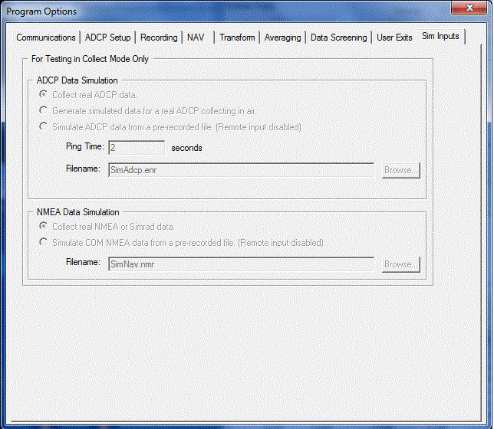Show the Data Screening tab
The height and width of the screenshot is (429, 494).
click(x=338, y=38)
